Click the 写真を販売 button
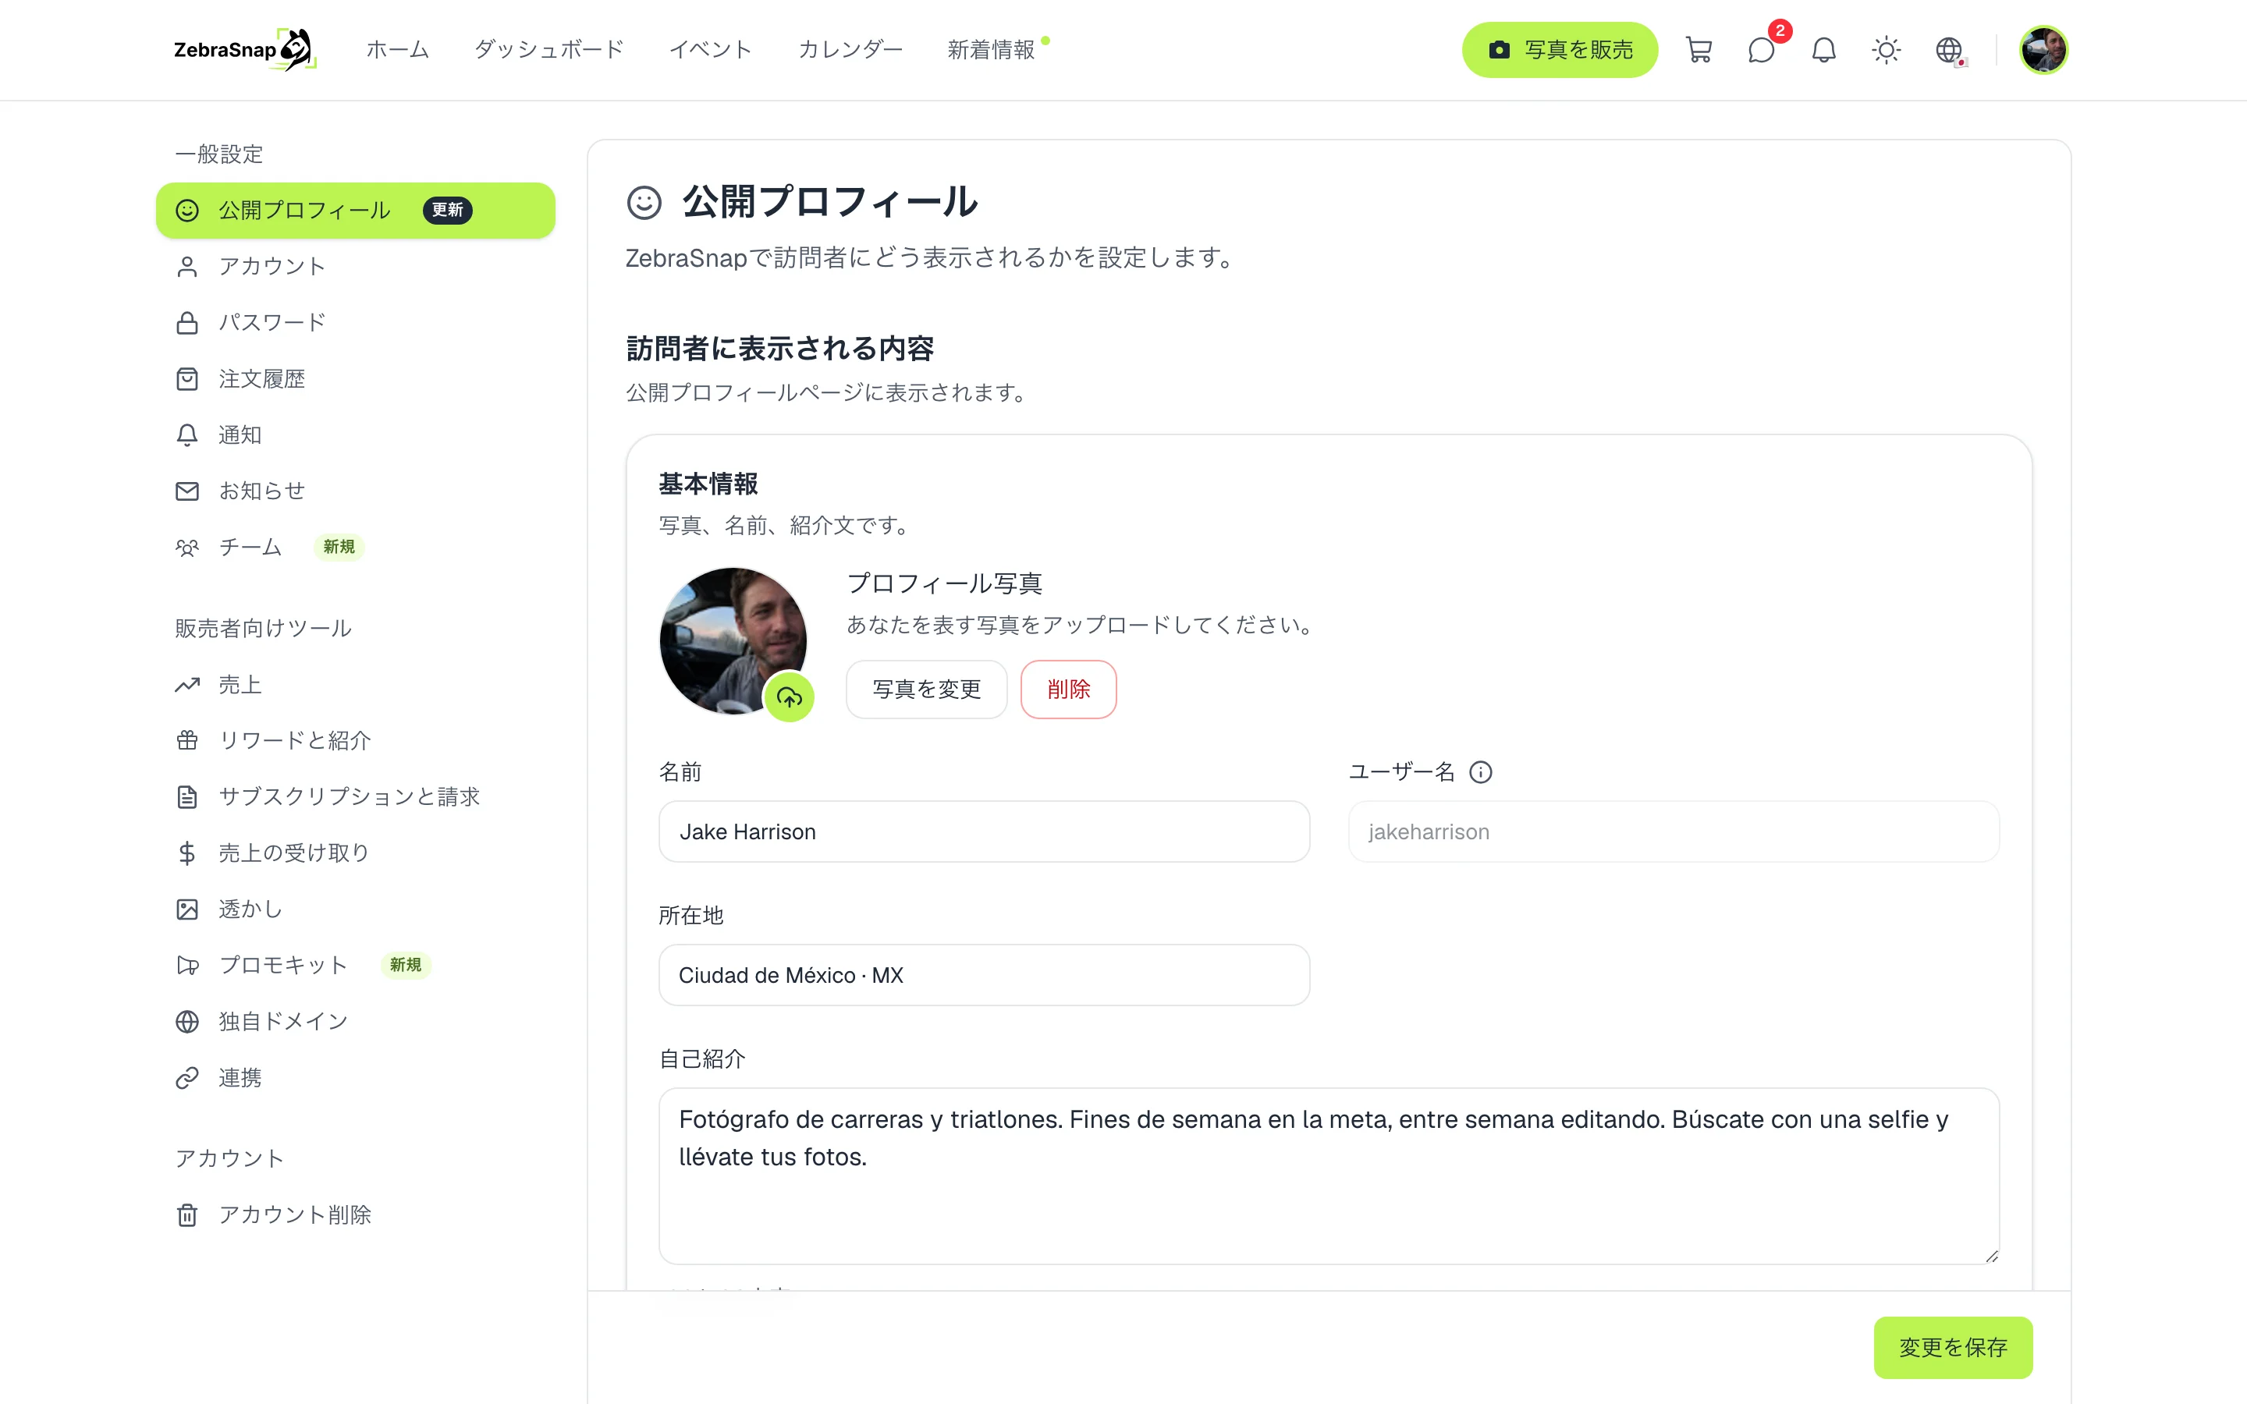This screenshot has width=2247, height=1404. 1559,50
